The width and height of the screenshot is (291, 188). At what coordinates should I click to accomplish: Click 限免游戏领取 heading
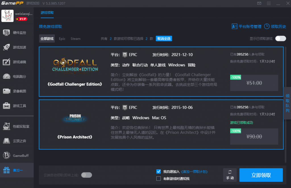51,26
